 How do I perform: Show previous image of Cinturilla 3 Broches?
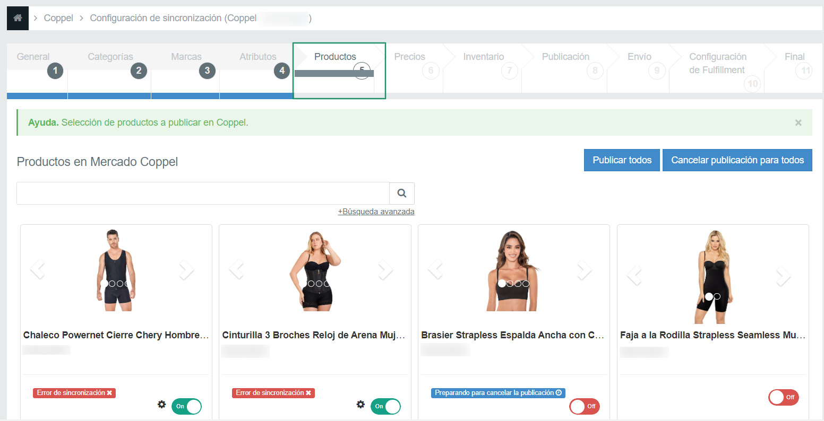pyautogui.click(x=237, y=270)
